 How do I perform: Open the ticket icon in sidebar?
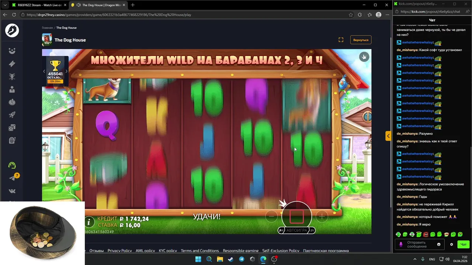12,64
